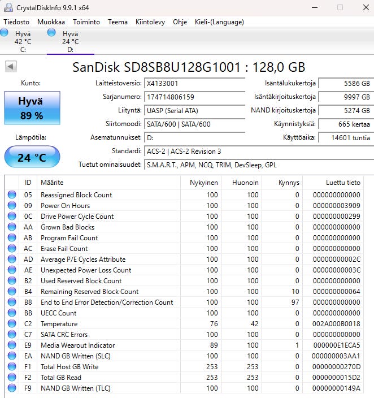Screen dimensions: 374x398
Task: Click the Sarjanumero field 174714806159
Action: [194, 97]
